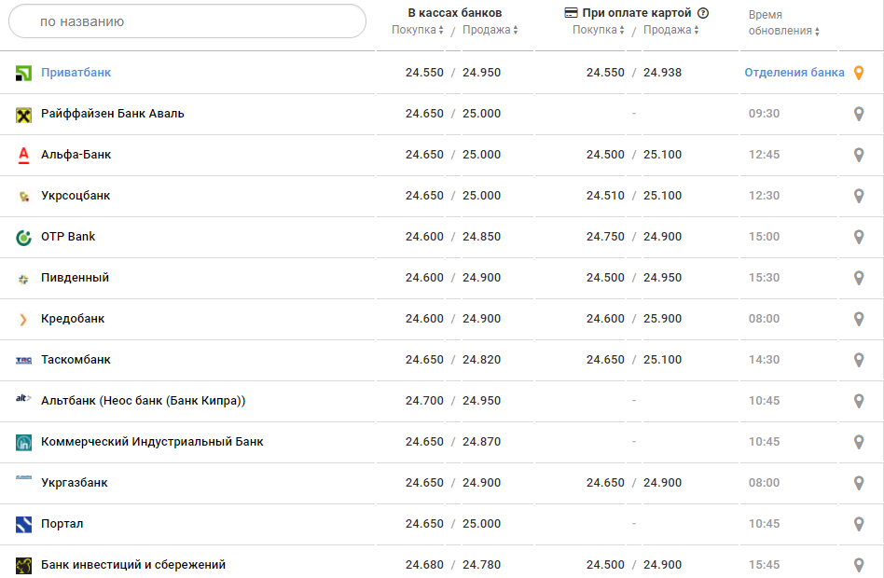Sort by cash desk Продажа column

pos(490,30)
